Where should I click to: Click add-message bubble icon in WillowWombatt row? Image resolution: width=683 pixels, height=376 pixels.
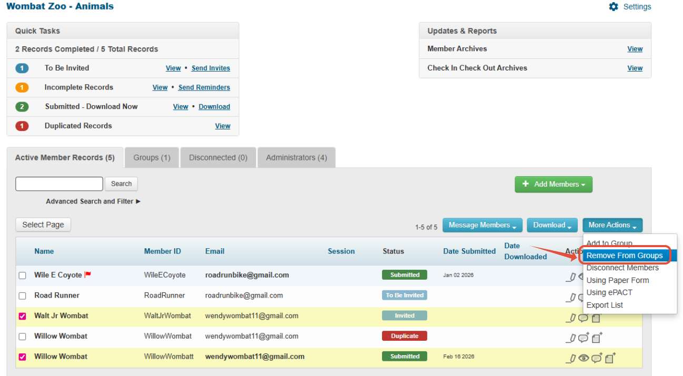click(597, 358)
